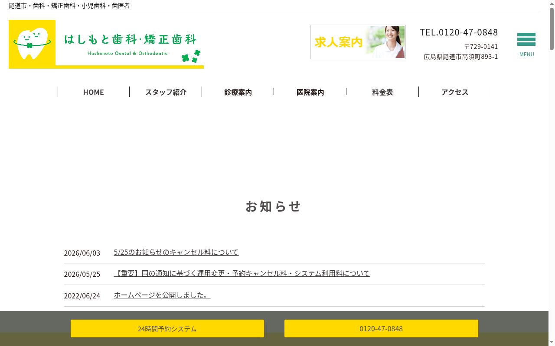Click the date 2026/06/03
Viewport: 555px width, 346px height.
(82, 253)
